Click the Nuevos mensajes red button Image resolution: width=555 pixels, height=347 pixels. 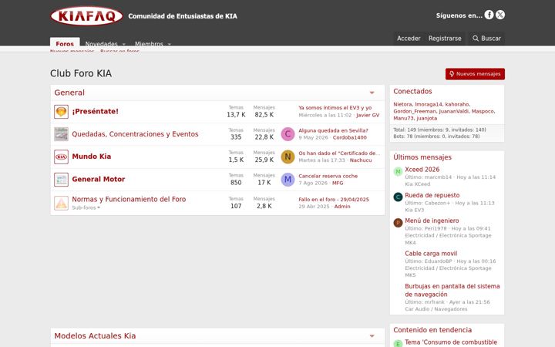click(475, 74)
